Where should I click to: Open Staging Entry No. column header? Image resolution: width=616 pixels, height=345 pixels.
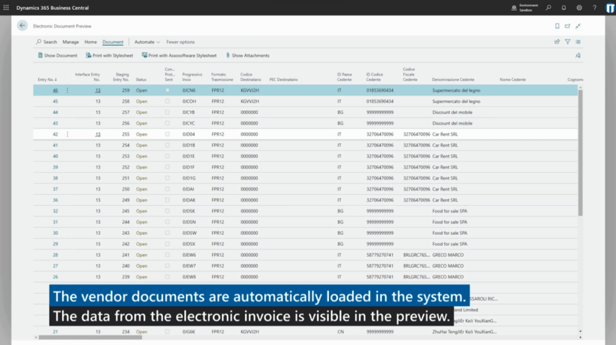click(122, 76)
